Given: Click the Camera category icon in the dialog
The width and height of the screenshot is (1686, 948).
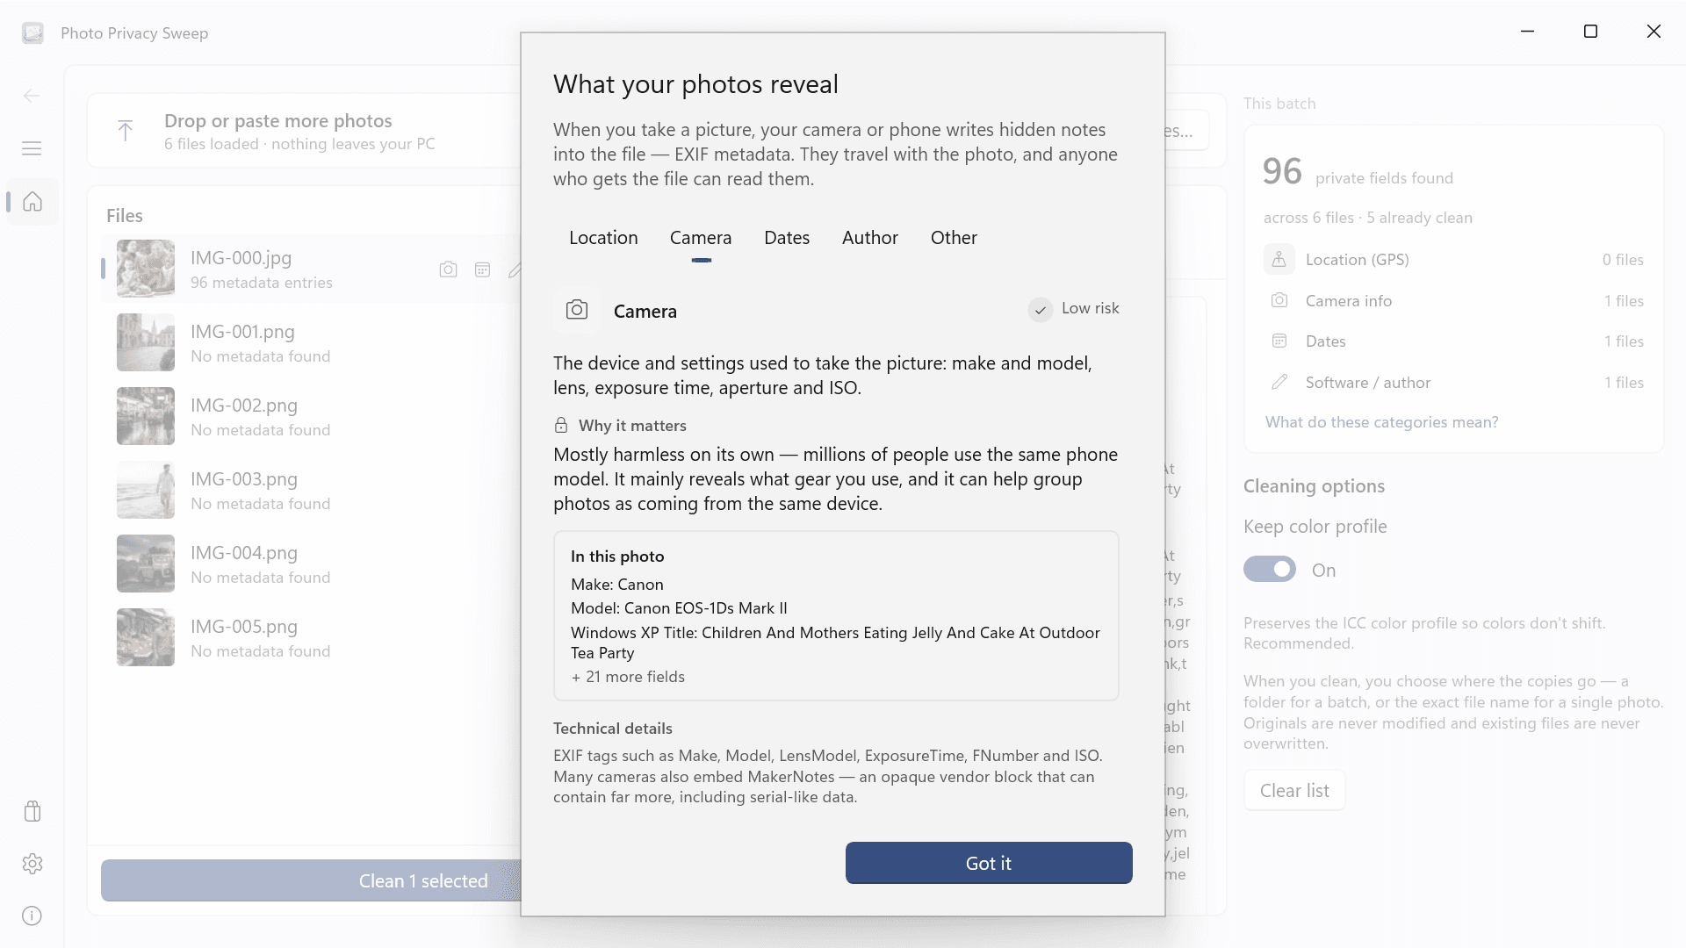Looking at the screenshot, I should pyautogui.click(x=577, y=310).
